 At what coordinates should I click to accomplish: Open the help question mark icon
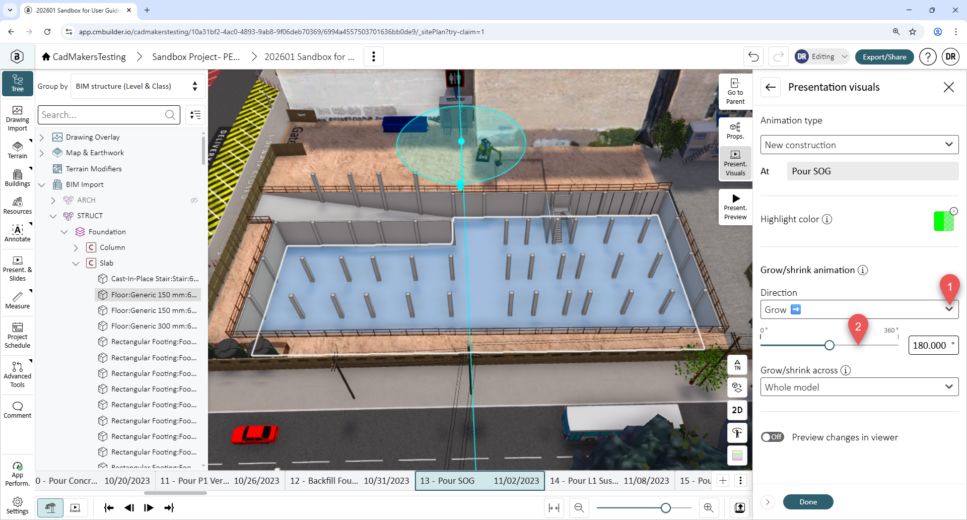[x=928, y=56]
